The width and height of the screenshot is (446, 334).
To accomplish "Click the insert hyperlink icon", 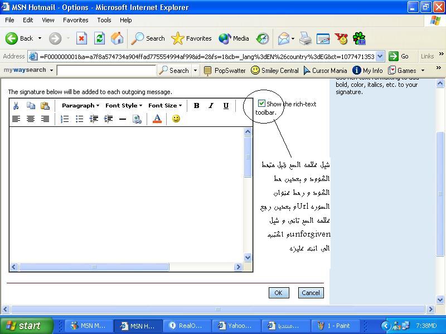I will (x=137, y=119).
